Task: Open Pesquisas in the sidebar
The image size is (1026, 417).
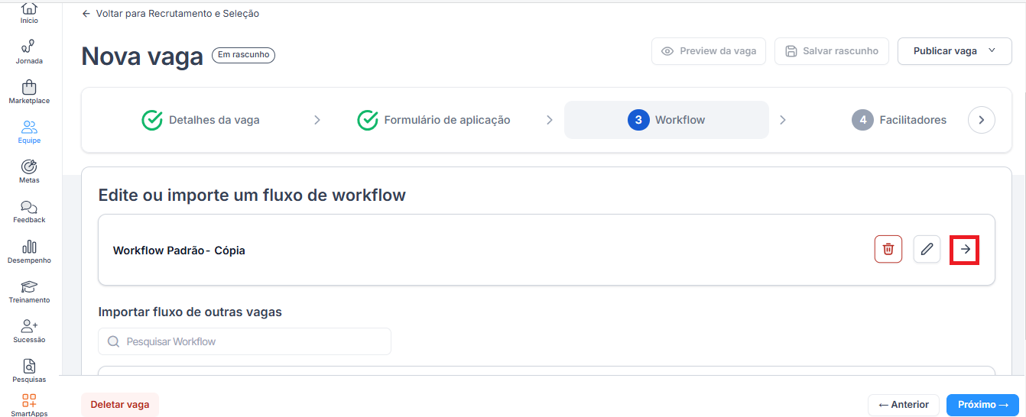Action: 29,370
